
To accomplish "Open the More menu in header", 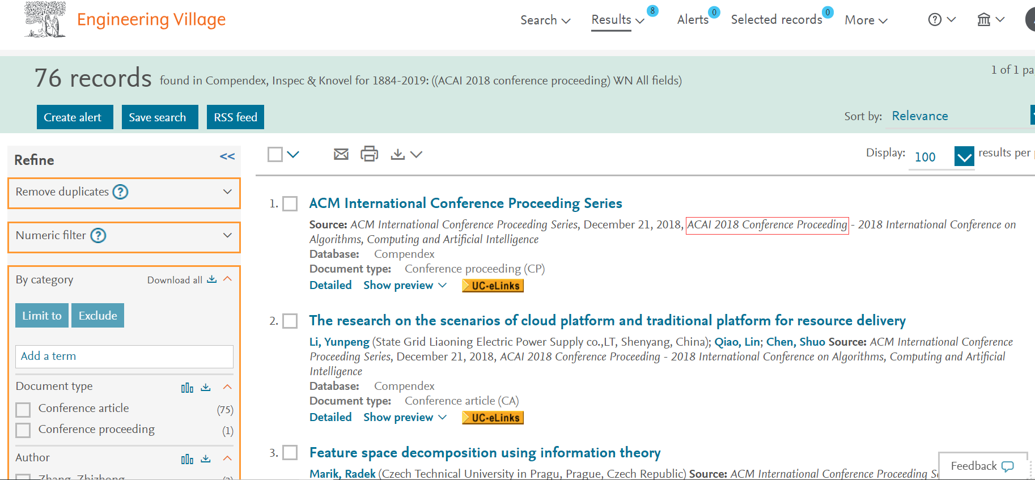I will click(x=866, y=20).
